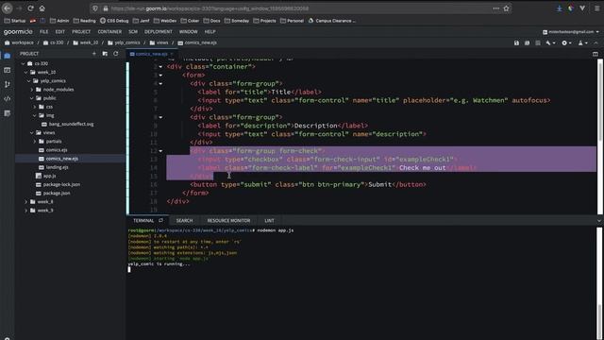Open the CSS Debug bookmark
604x340 pixels.
click(114, 21)
